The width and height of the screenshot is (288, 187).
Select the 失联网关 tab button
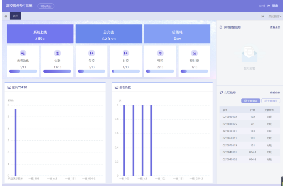click(x=271, y=101)
